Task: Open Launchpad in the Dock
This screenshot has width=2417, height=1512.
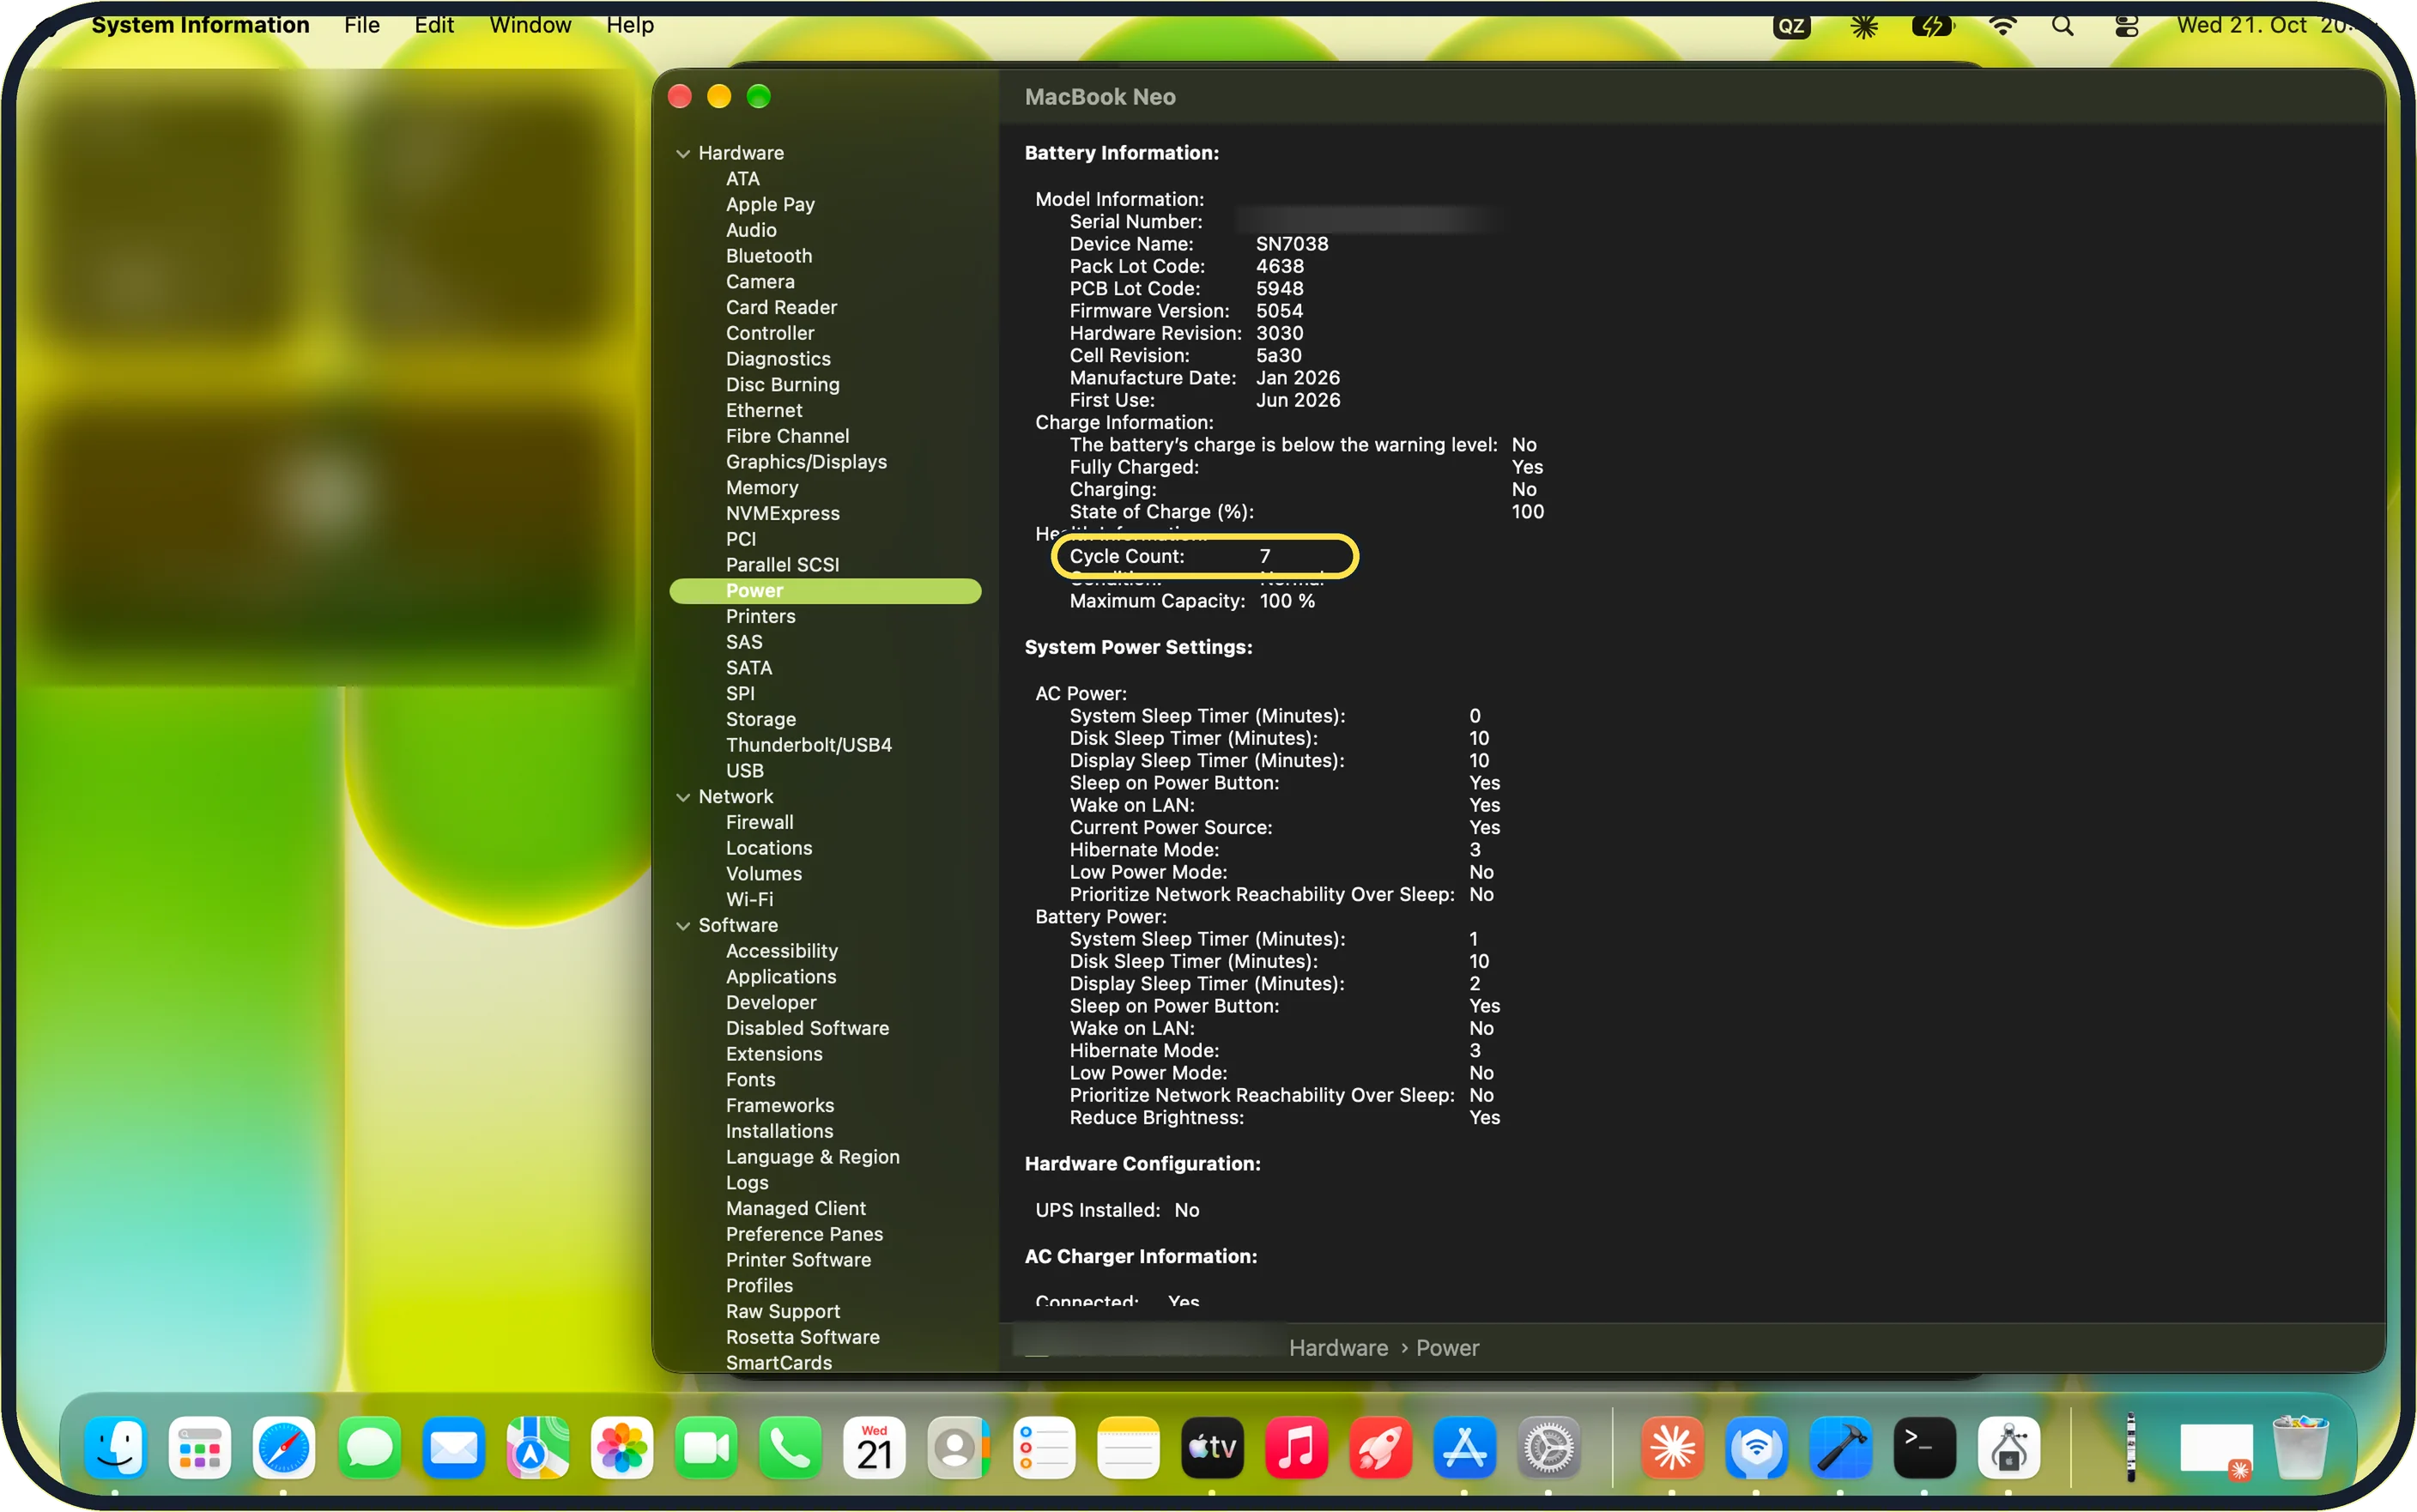Action: [199, 1447]
